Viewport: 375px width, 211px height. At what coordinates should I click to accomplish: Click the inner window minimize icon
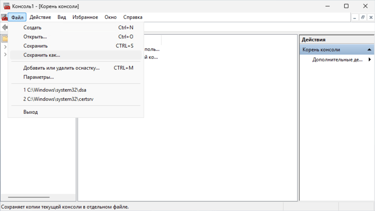coord(355,17)
